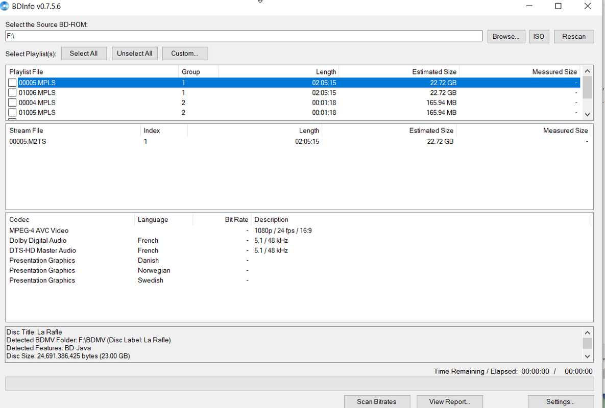Click the scan progress bar
This screenshot has height=408, width=605.
299,384
